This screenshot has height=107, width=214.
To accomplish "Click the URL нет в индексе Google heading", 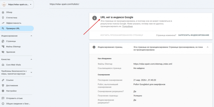I will pyautogui.click(x=117, y=17).
